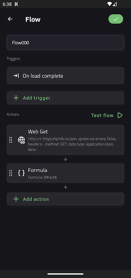Screen dimensions: 131x278
Task: Grab the Formula drag handle
Action: pyautogui.click(x=11, y=173)
